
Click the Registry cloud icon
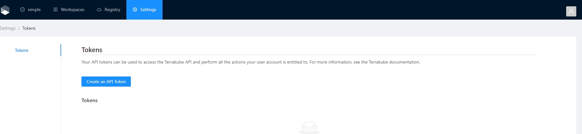[99, 10]
